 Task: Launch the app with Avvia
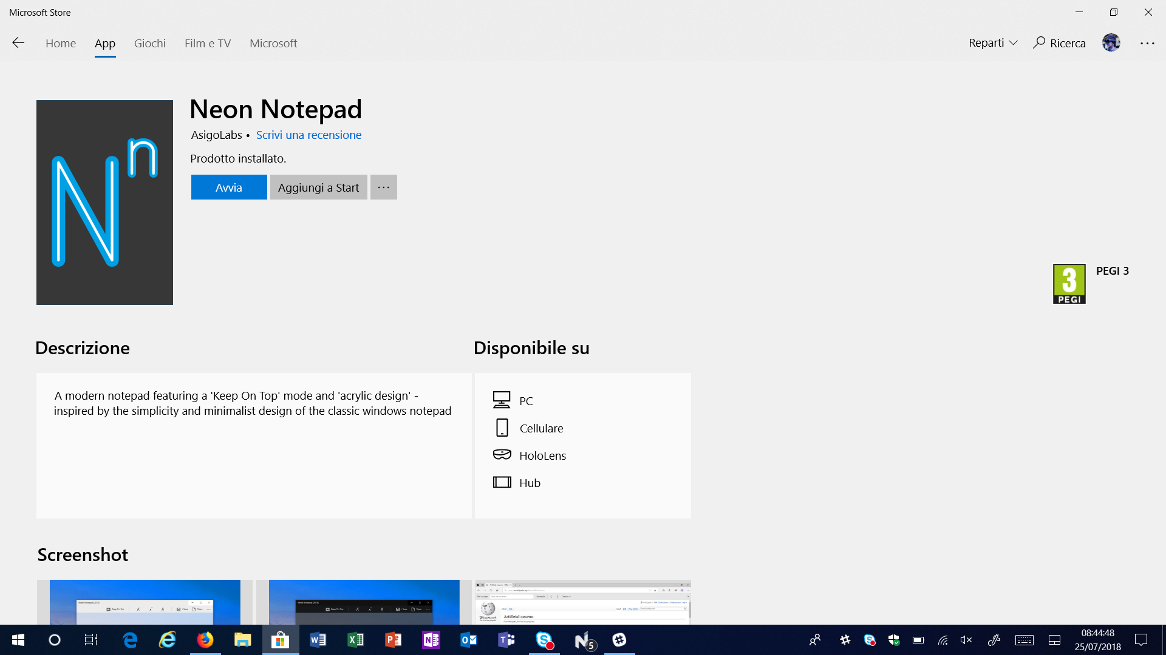point(229,187)
